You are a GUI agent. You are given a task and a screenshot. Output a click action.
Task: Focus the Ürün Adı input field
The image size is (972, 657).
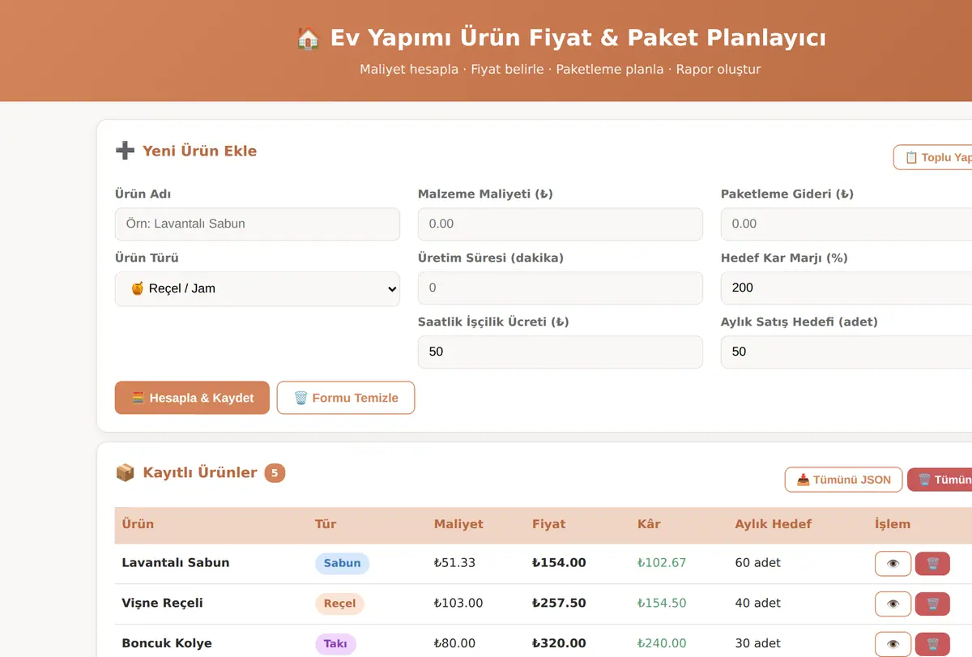[x=258, y=224]
